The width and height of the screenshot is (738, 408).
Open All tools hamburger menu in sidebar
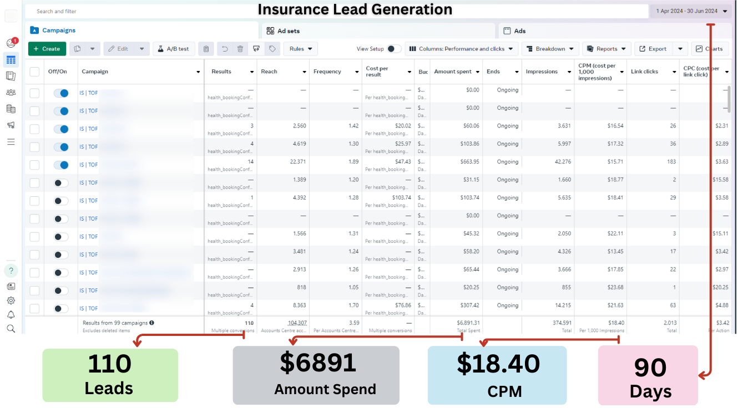tap(11, 142)
